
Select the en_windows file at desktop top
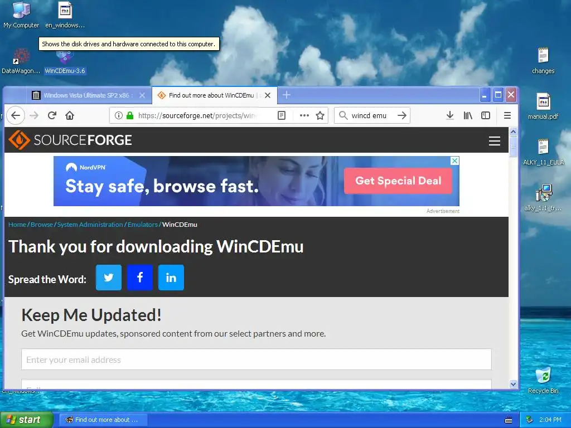65,15
